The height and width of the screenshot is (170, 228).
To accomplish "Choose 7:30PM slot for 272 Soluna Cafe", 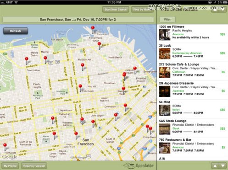I will pyautogui.click(x=188, y=75).
